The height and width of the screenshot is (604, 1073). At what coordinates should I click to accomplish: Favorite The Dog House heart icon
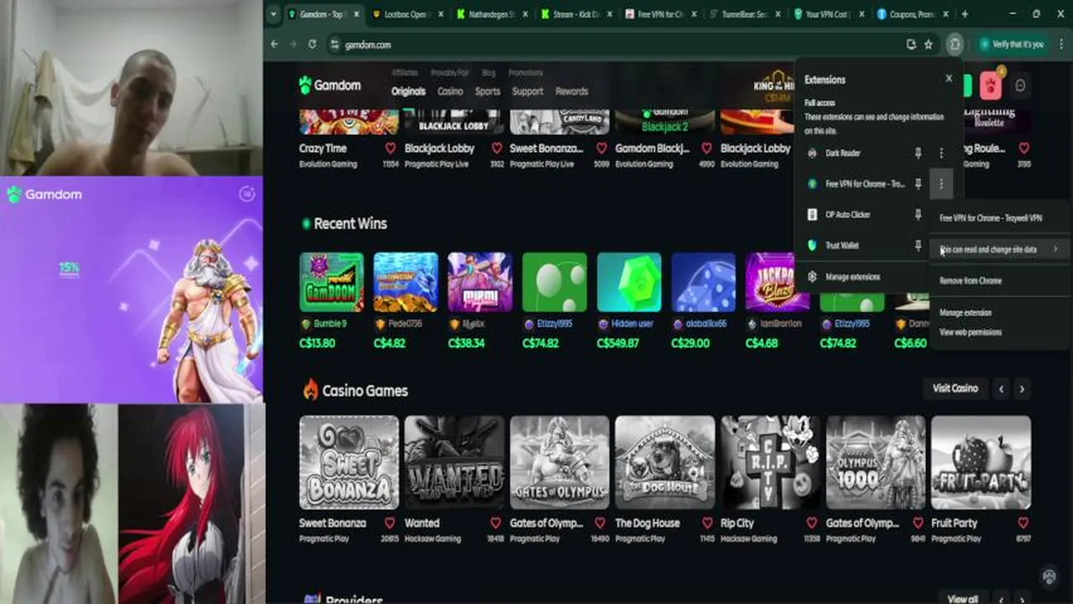[x=706, y=523]
